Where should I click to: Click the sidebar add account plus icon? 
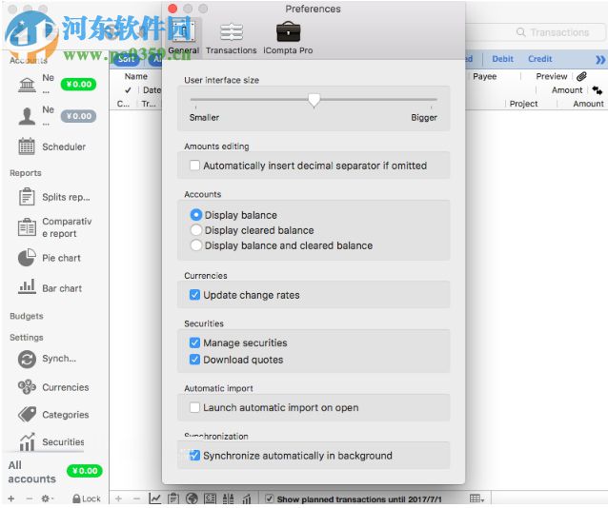point(11,498)
